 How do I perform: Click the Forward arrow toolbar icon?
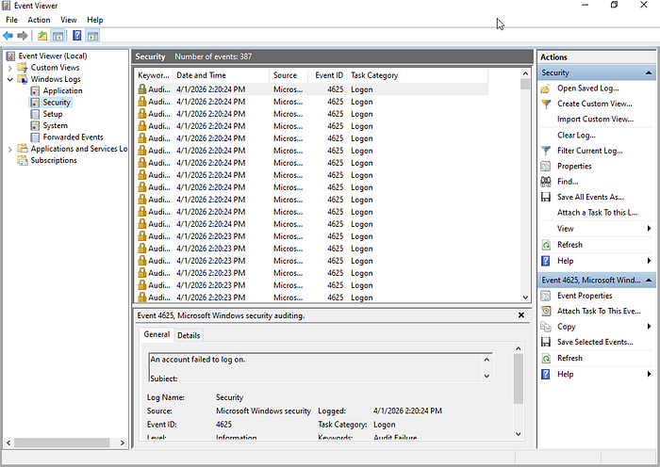(23, 36)
